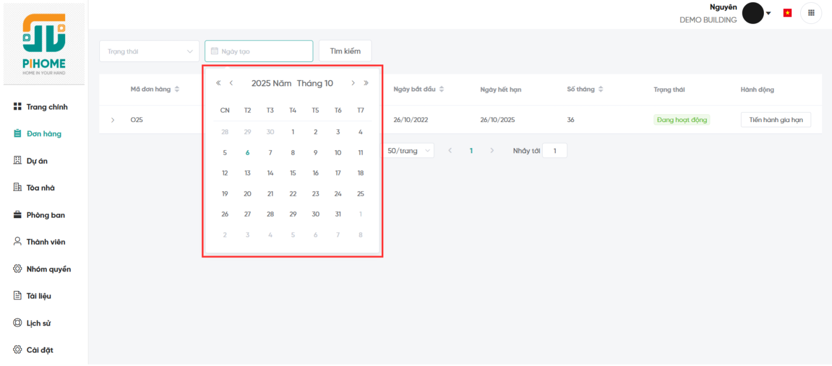Sort by Số tháng column
This screenshot has width=832, height=366.
601,89
